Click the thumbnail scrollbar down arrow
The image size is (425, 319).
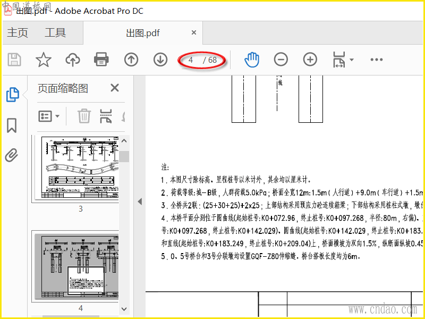pos(124,309)
